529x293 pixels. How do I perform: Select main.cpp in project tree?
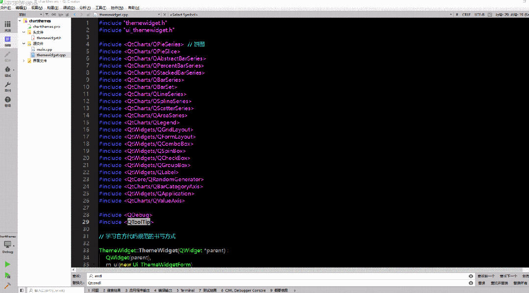point(44,49)
